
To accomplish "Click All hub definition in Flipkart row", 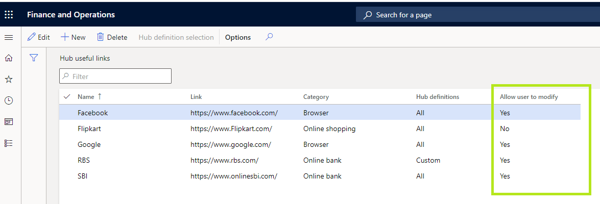I will [x=420, y=129].
